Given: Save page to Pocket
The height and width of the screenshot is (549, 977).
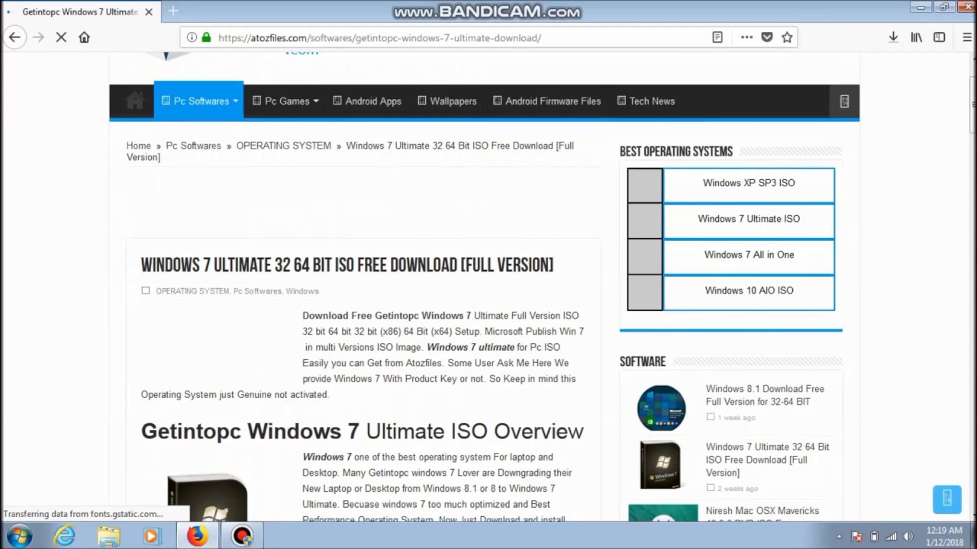Looking at the screenshot, I should click(767, 37).
